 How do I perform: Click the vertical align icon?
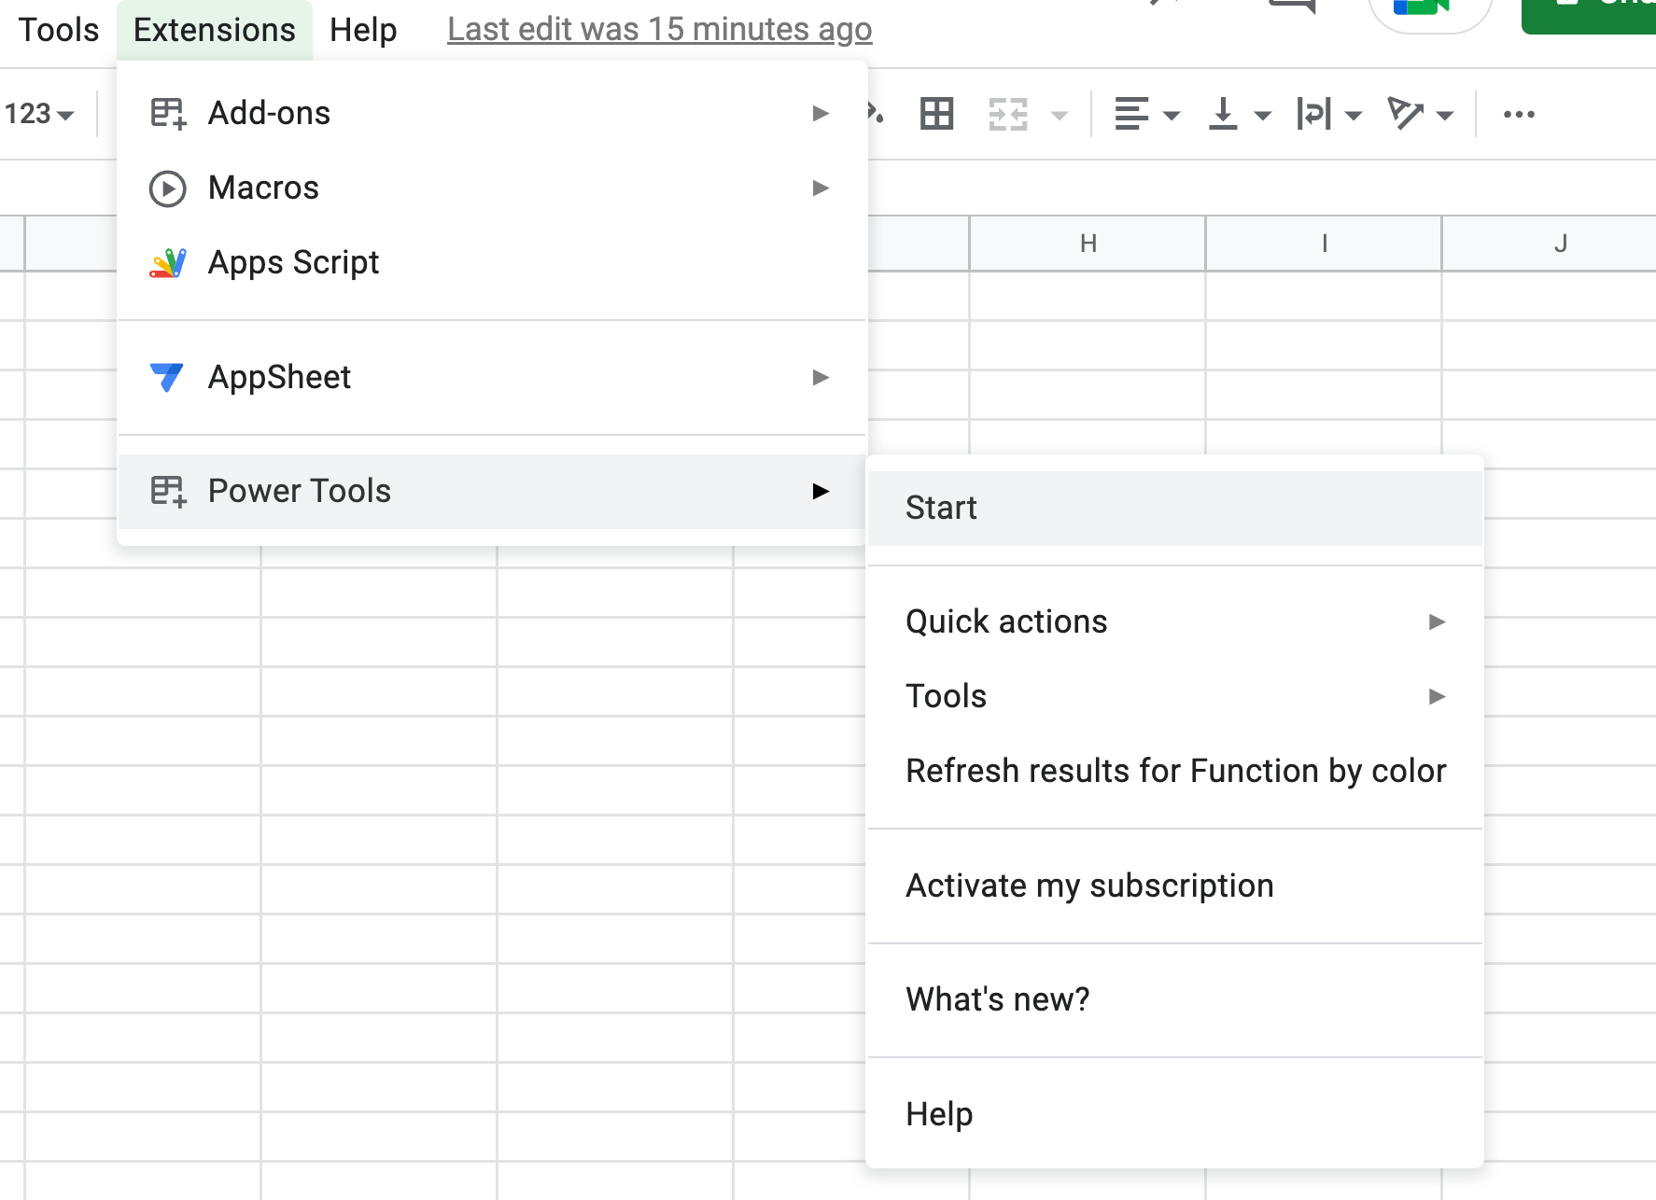(1223, 114)
